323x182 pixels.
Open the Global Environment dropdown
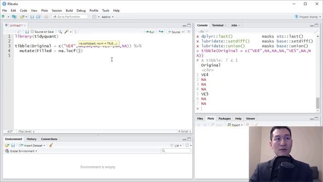pos(21,151)
